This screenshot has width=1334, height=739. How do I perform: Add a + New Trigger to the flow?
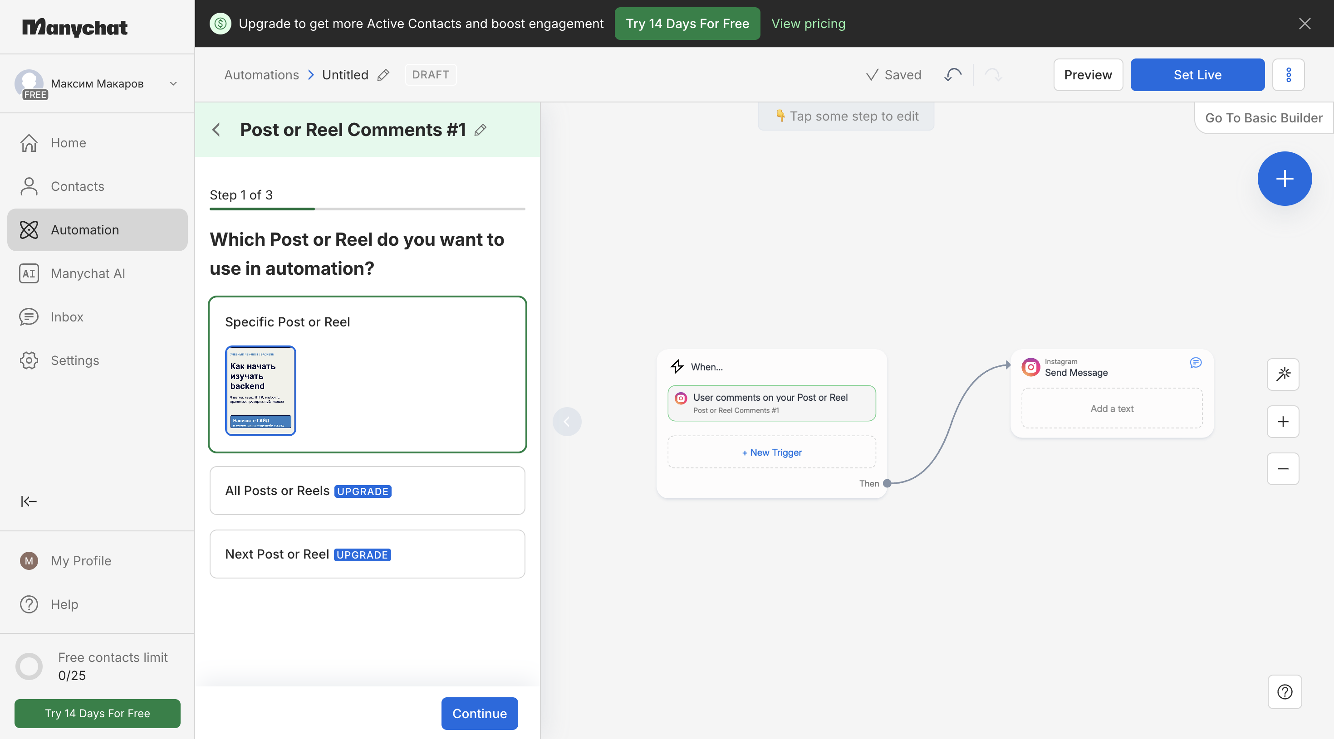coord(772,452)
